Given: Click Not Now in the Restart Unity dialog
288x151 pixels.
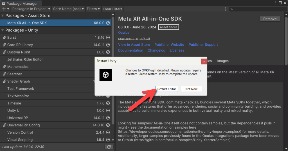Looking at the screenshot, I should coord(191,89).
